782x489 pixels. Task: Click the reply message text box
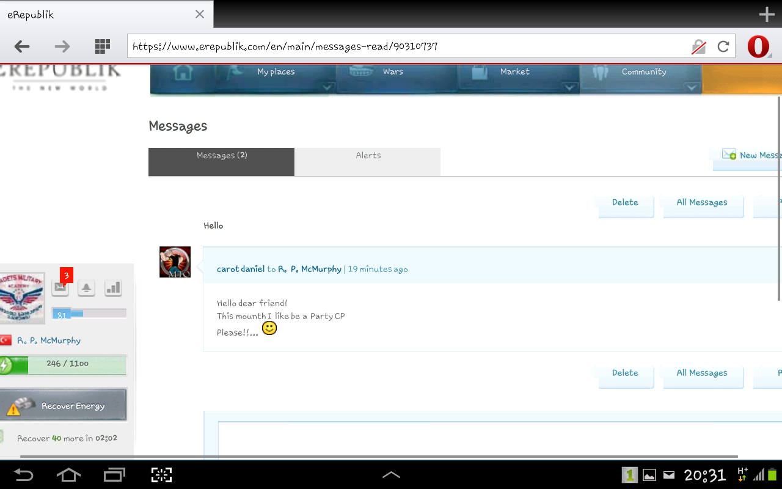pyautogui.click(x=500, y=440)
